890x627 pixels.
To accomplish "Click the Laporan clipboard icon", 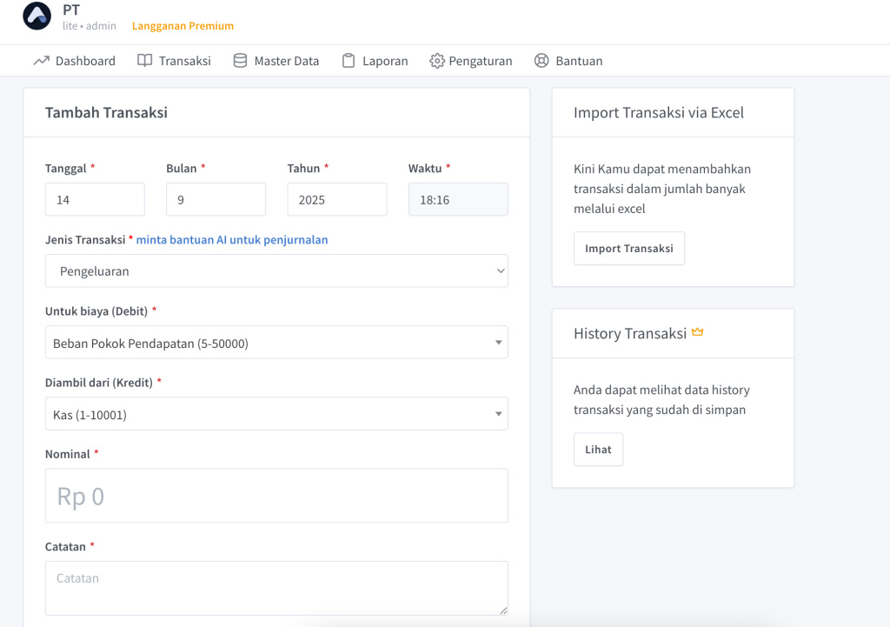I will coord(349,61).
